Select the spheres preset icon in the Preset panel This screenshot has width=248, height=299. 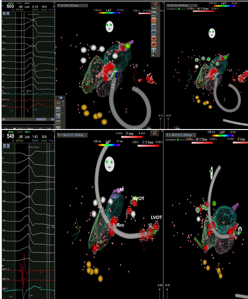(x=154, y=14)
